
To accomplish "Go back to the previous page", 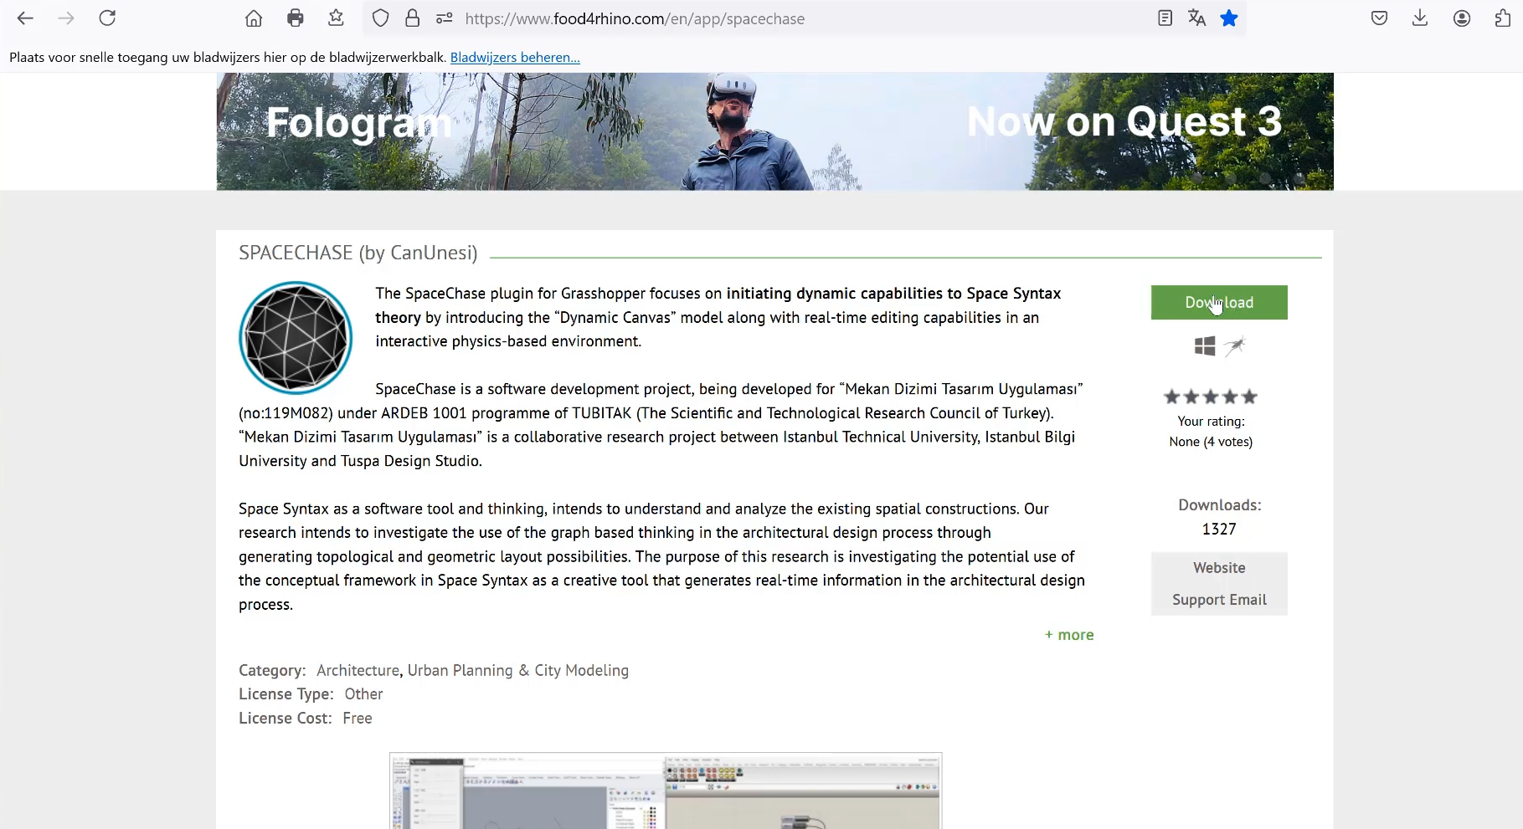I will point(25,18).
